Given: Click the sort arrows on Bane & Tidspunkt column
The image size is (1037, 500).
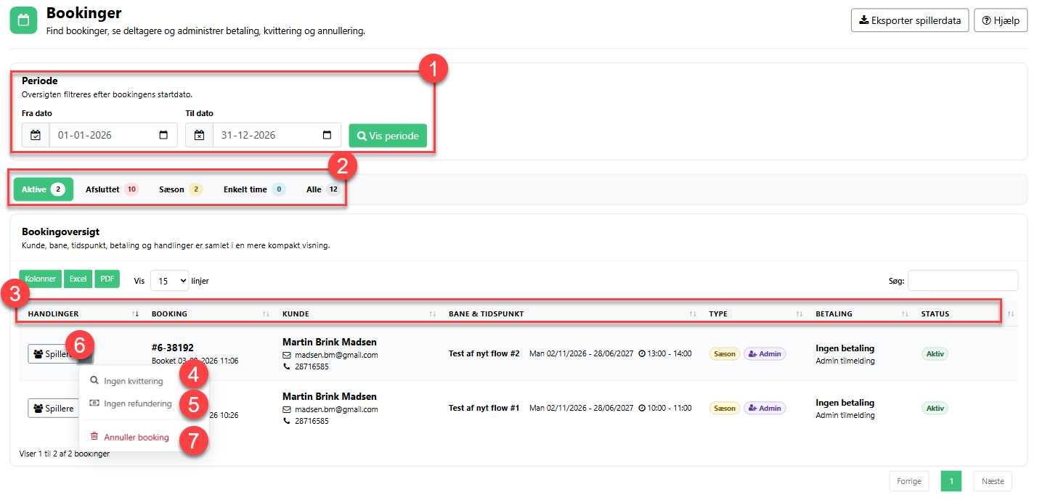Looking at the screenshot, I should coord(693,314).
